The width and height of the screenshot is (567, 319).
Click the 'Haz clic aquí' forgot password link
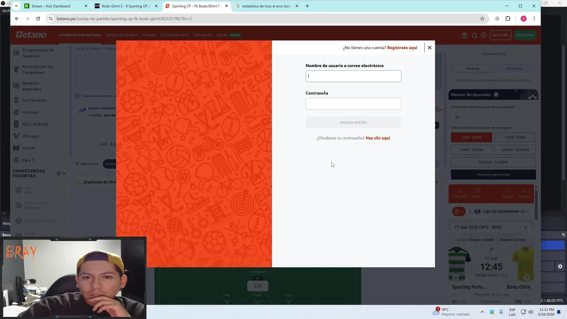click(x=378, y=138)
